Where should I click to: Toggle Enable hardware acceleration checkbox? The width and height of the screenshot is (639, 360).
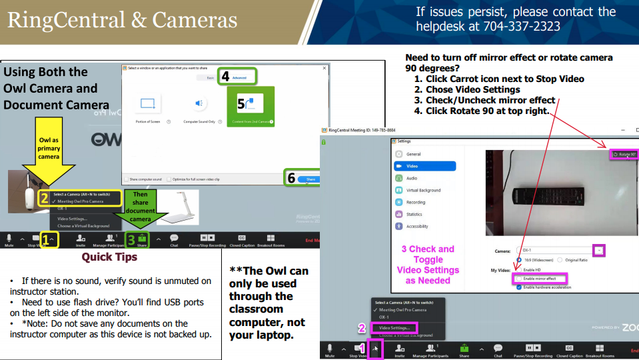pyautogui.click(x=519, y=287)
